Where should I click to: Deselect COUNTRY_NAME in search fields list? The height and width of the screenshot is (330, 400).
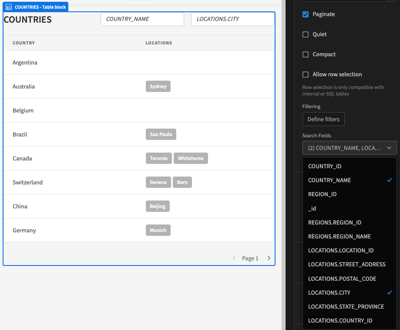coord(350,180)
